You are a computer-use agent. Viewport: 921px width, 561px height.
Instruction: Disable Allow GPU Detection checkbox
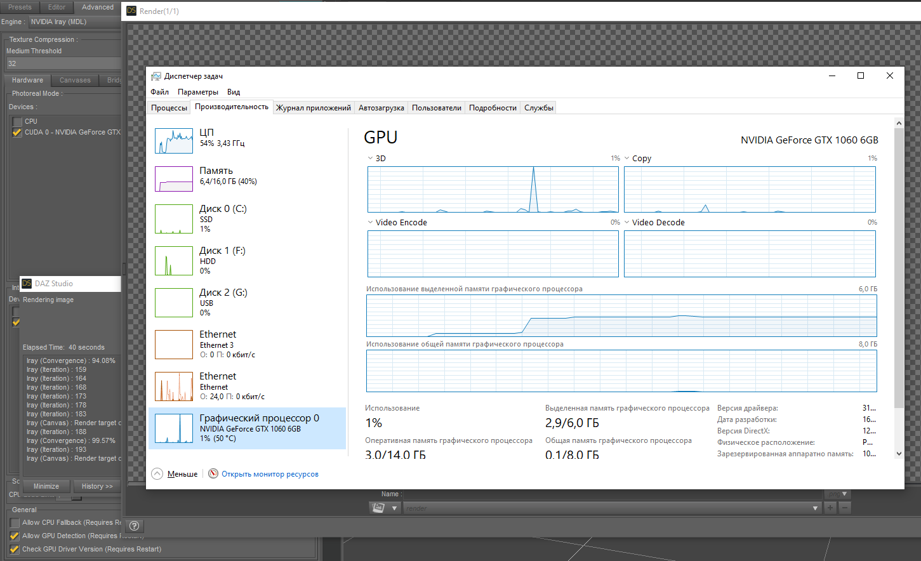(x=15, y=536)
